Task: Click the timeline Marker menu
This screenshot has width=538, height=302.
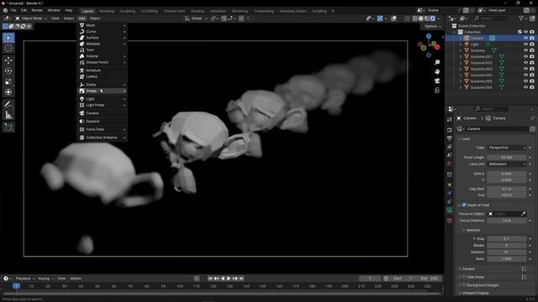Action: tap(76, 279)
